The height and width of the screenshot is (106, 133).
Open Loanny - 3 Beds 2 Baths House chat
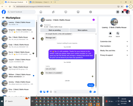(x=18, y=23)
